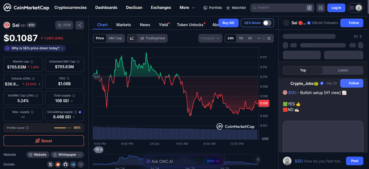Open the GitHub social link
369x169 pixels.
(66, 164)
